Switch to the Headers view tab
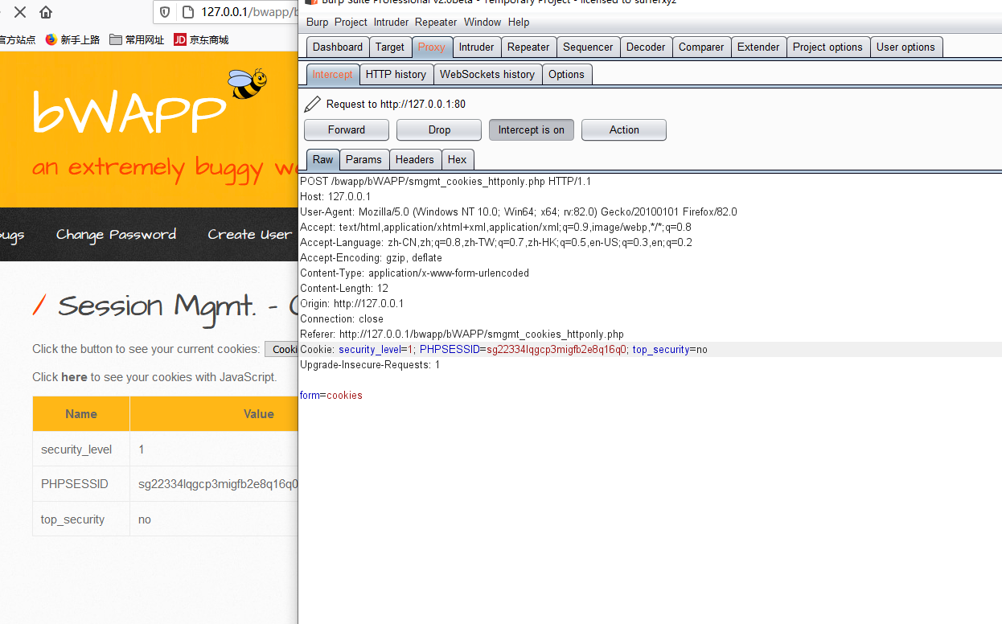This screenshot has height=624, width=1002. [x=415, y=159]
